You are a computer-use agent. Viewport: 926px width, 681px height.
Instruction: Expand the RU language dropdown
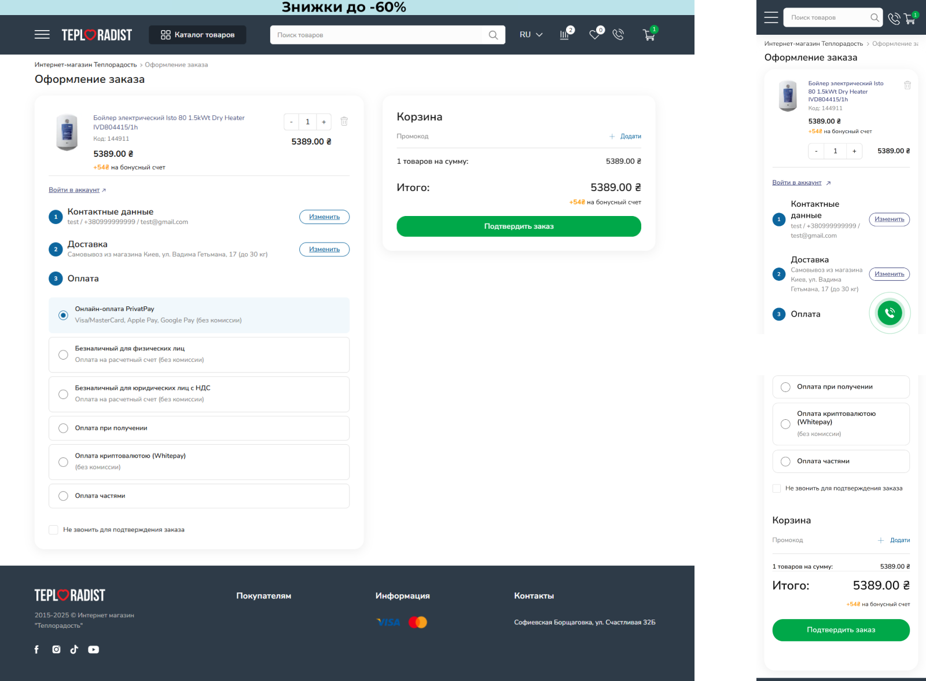tap(531, 35)
